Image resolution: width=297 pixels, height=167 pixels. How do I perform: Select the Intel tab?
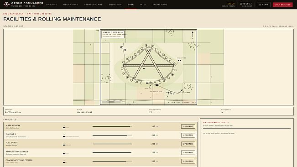point(143,5)
